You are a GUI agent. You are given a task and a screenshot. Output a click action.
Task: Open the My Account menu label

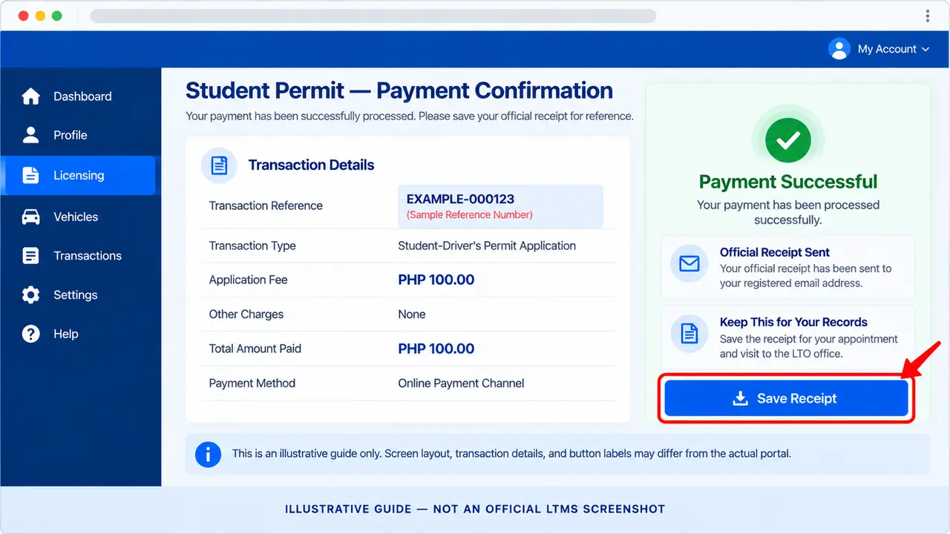887,49
